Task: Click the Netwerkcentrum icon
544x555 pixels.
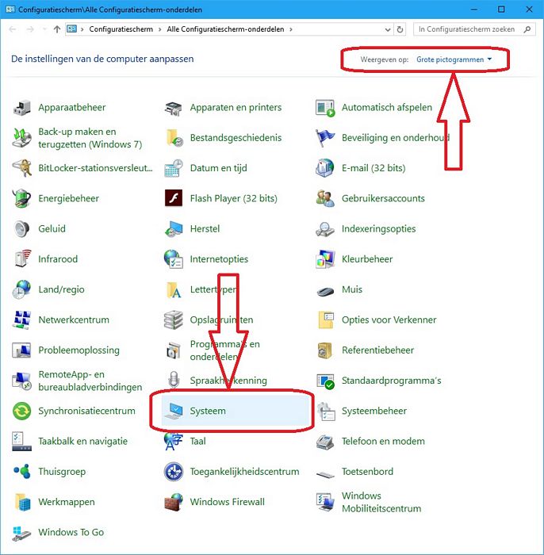Action: pos(22,320)
